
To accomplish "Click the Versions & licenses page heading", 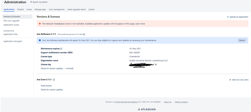I will [x=48, y=16].
